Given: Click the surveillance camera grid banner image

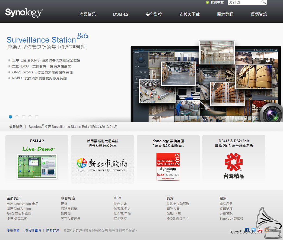Looking at the screenshot, I should click(x=207, y=81).
